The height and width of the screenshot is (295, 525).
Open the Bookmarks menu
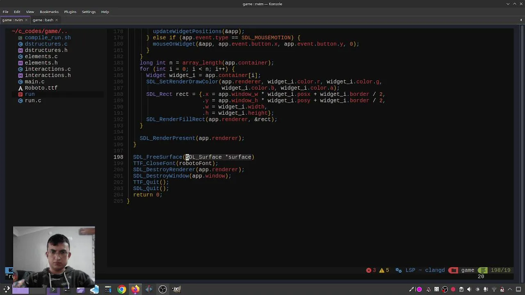[x=49, y=12]
